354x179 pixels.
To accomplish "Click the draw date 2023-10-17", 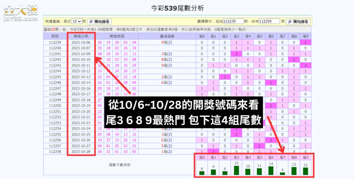I will click(x=81, y=94).
